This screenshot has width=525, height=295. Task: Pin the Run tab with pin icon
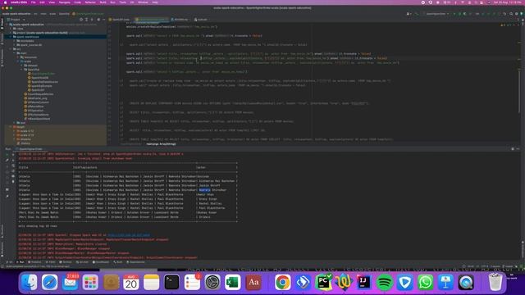7,196
